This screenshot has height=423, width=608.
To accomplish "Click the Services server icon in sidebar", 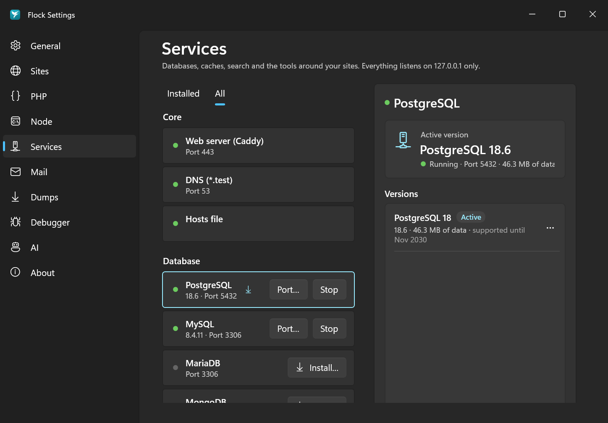I will (x=16, y=146).
